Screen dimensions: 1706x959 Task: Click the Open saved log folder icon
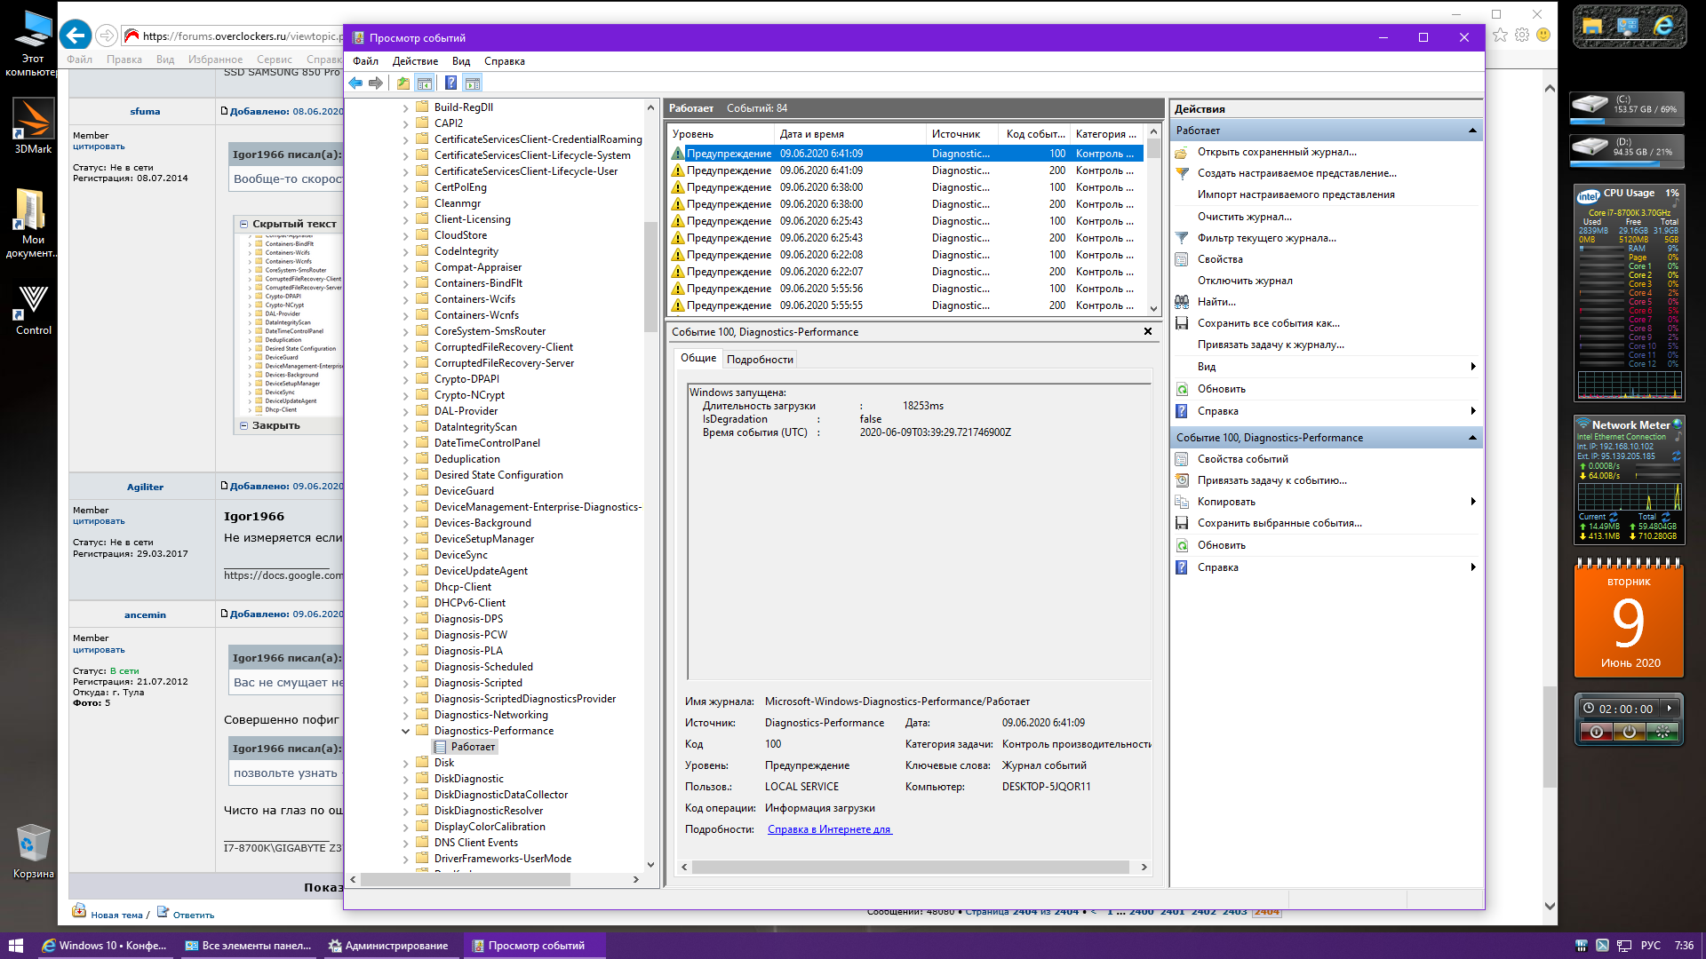click(1182, 152)
